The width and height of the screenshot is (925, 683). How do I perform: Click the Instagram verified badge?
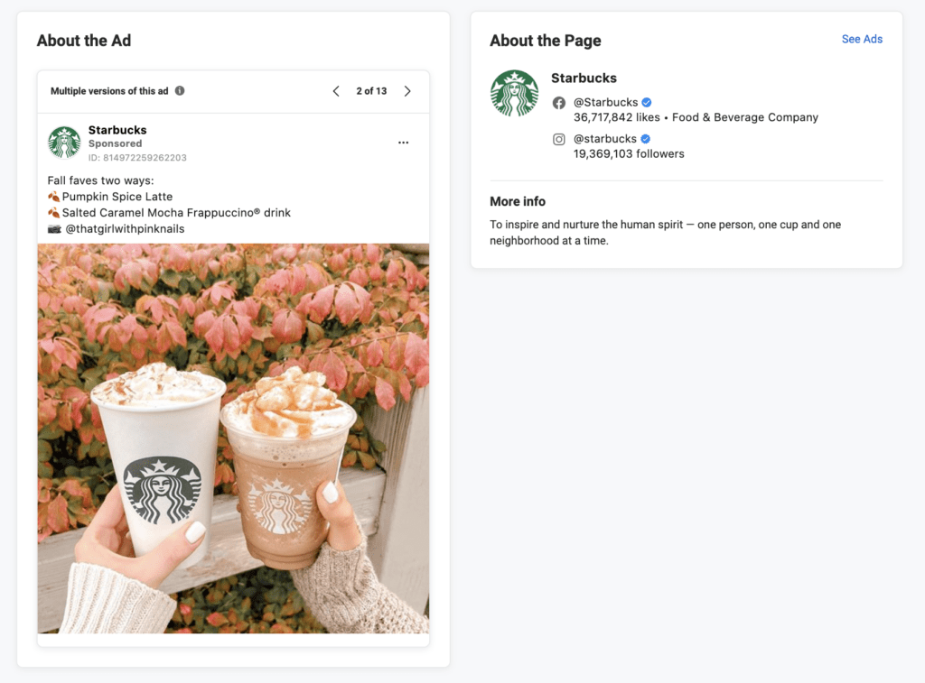tap(645, 139)
